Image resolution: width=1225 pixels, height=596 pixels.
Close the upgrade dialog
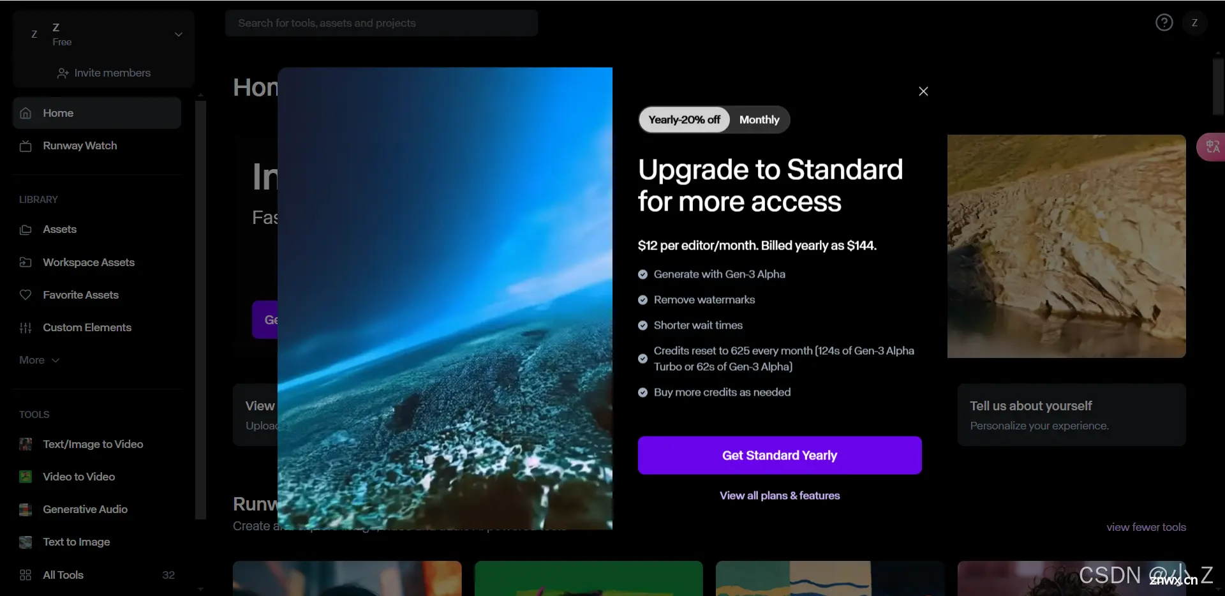coord(923,91)
